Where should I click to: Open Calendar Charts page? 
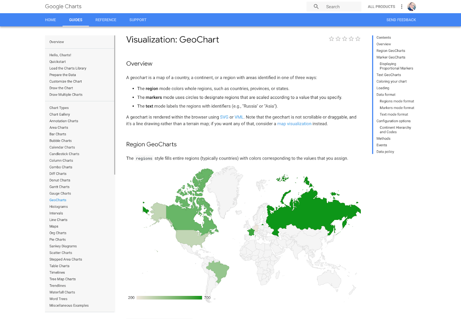point(62,148)
